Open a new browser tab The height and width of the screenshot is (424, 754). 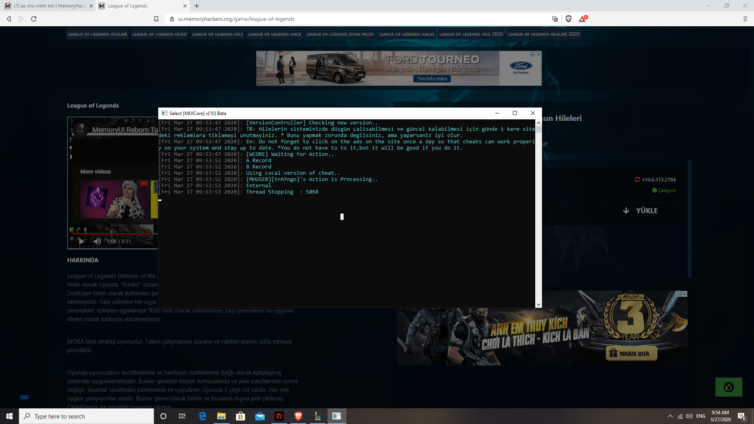pyautogui.click(x=197, y=6)
